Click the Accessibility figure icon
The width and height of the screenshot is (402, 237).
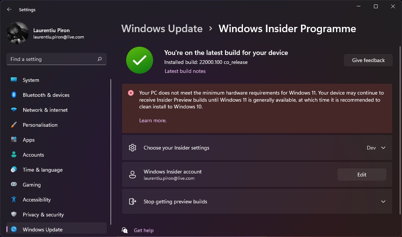pyautogui.click(x=14, y=199)
